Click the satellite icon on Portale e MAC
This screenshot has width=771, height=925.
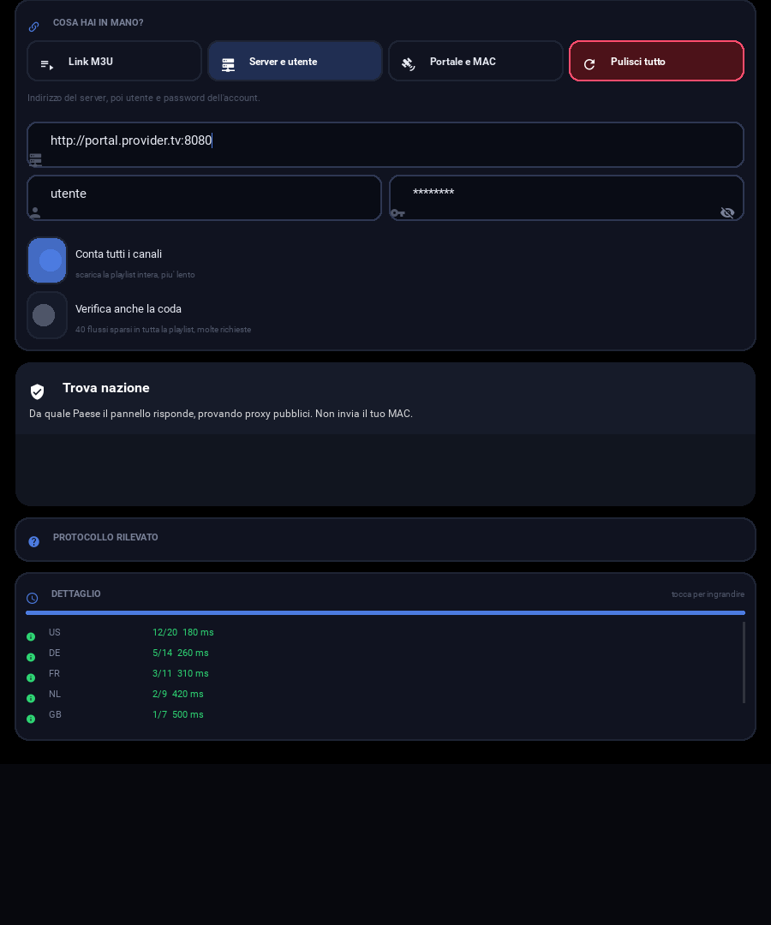click(409, 64)
